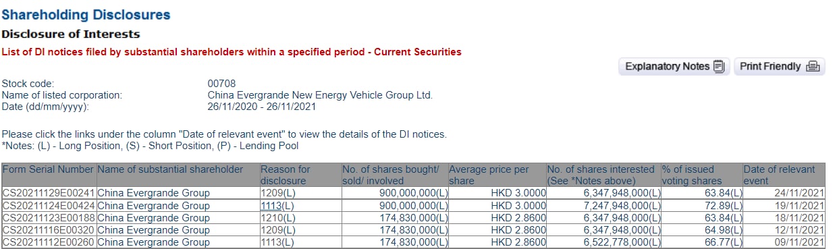Select serial number CS20211129E00241

49,193
